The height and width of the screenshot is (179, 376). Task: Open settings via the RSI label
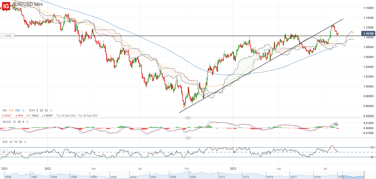coord(5,142)
